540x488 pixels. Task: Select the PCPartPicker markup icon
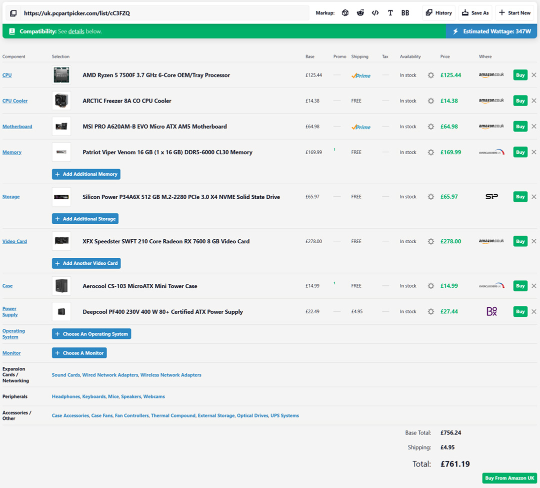click(345, 13)
